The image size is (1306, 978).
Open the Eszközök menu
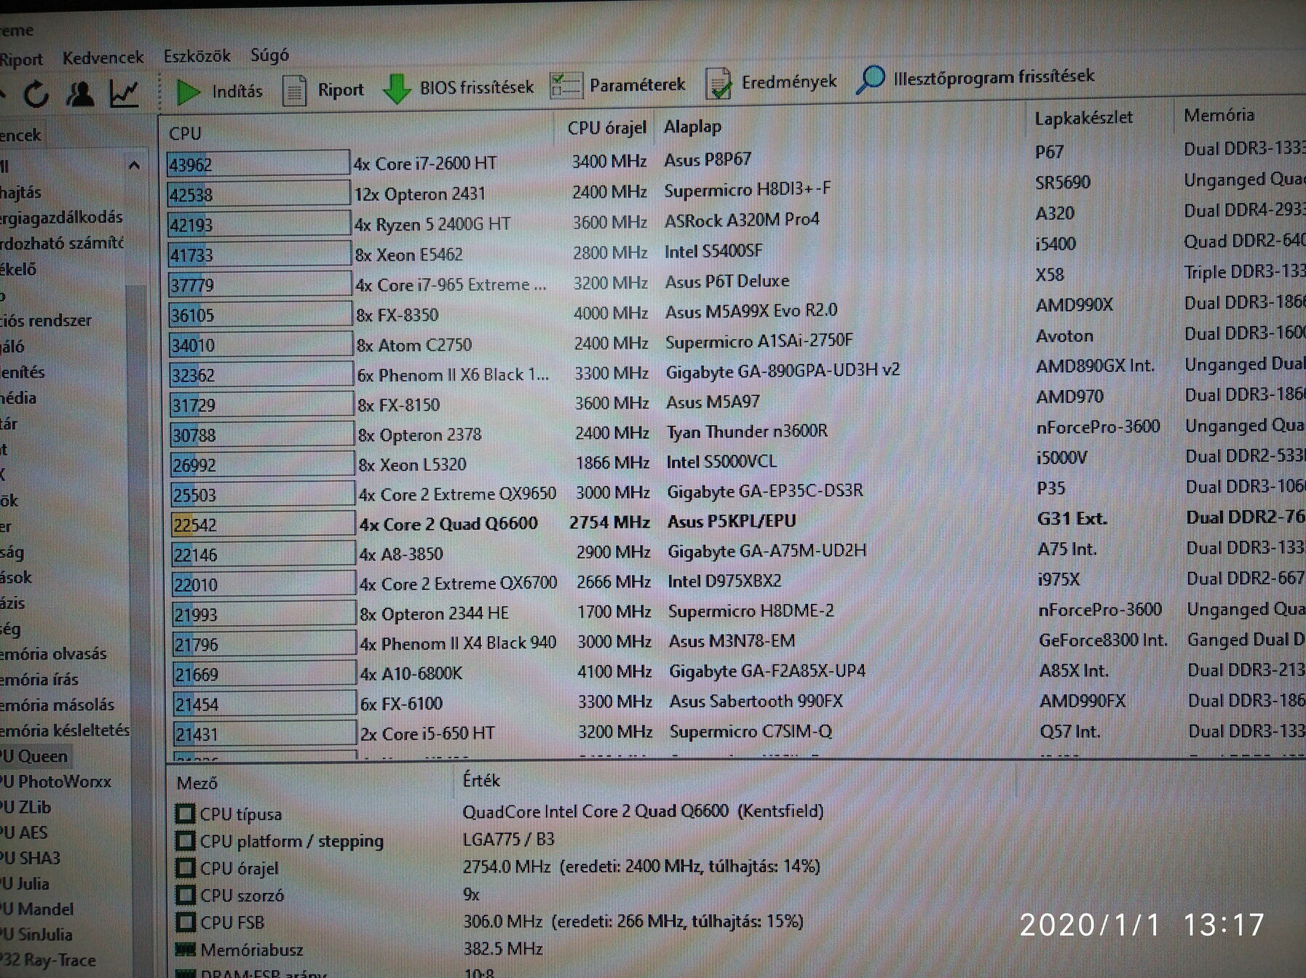(x=197, y=56)
